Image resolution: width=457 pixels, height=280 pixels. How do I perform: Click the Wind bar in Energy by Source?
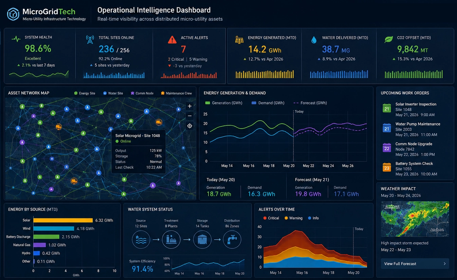click(54, 228)
